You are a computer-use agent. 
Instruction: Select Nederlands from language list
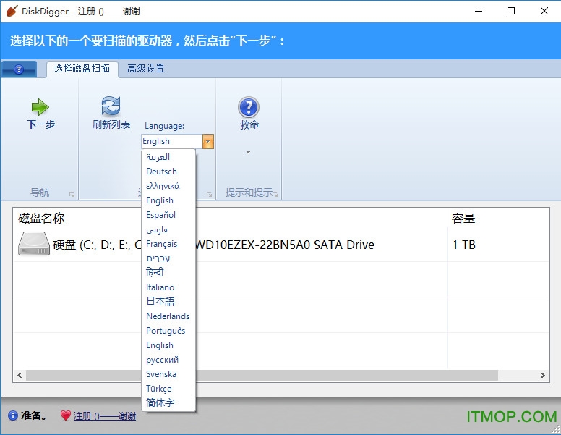click(168, 316)
